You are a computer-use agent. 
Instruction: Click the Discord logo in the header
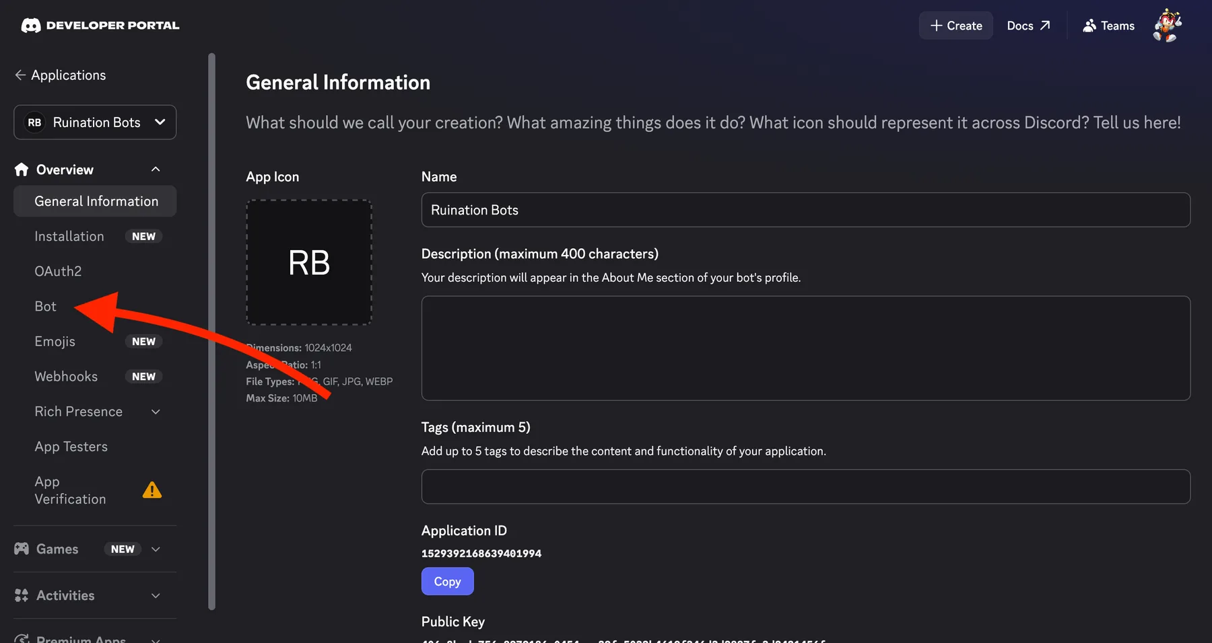tap(31, 26)
